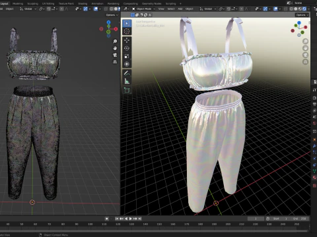This screenshot has height=237, width=317.
Task: Enable solid shading in right viewport
Action: click(x=296, y=9)
